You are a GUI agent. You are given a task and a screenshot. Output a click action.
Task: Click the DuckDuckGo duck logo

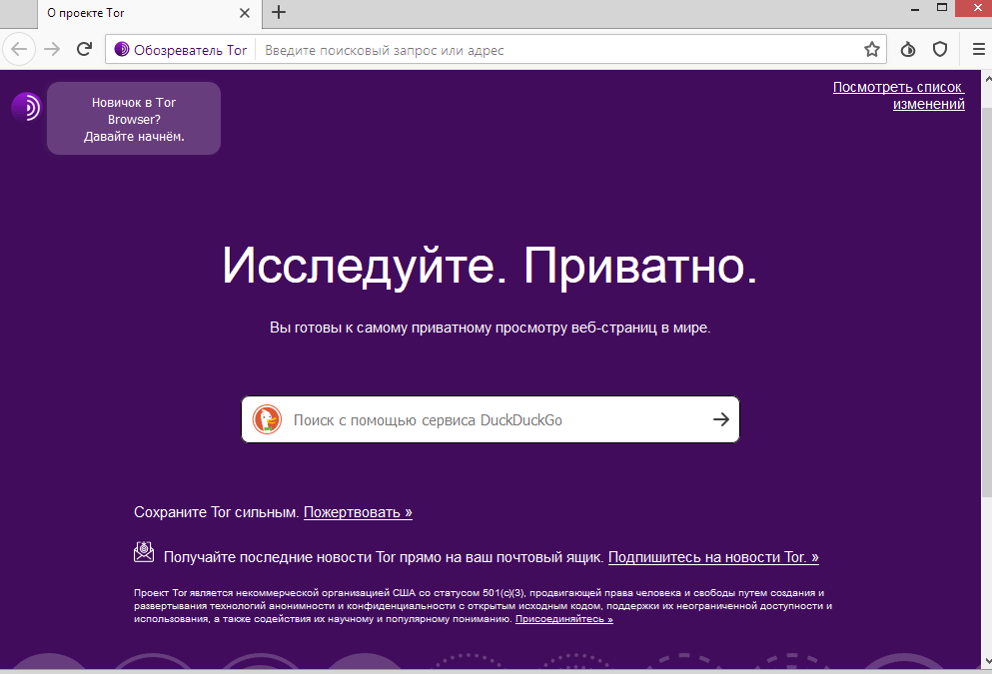click(x=267, y=419)
